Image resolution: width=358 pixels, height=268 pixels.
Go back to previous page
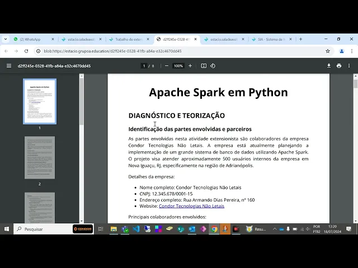6,51
